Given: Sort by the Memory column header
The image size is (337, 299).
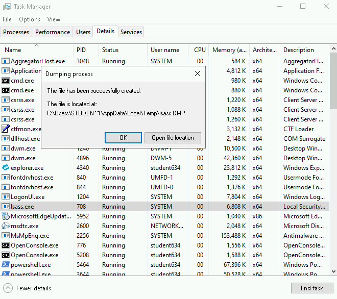Looking at the screenshot, I should (229, 50).
